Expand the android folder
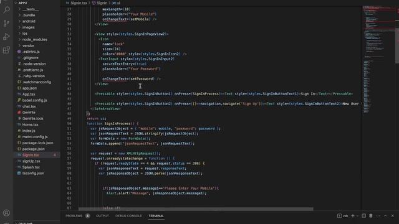The height and width of the screenshot is (224, 399). tap(29, 21)
